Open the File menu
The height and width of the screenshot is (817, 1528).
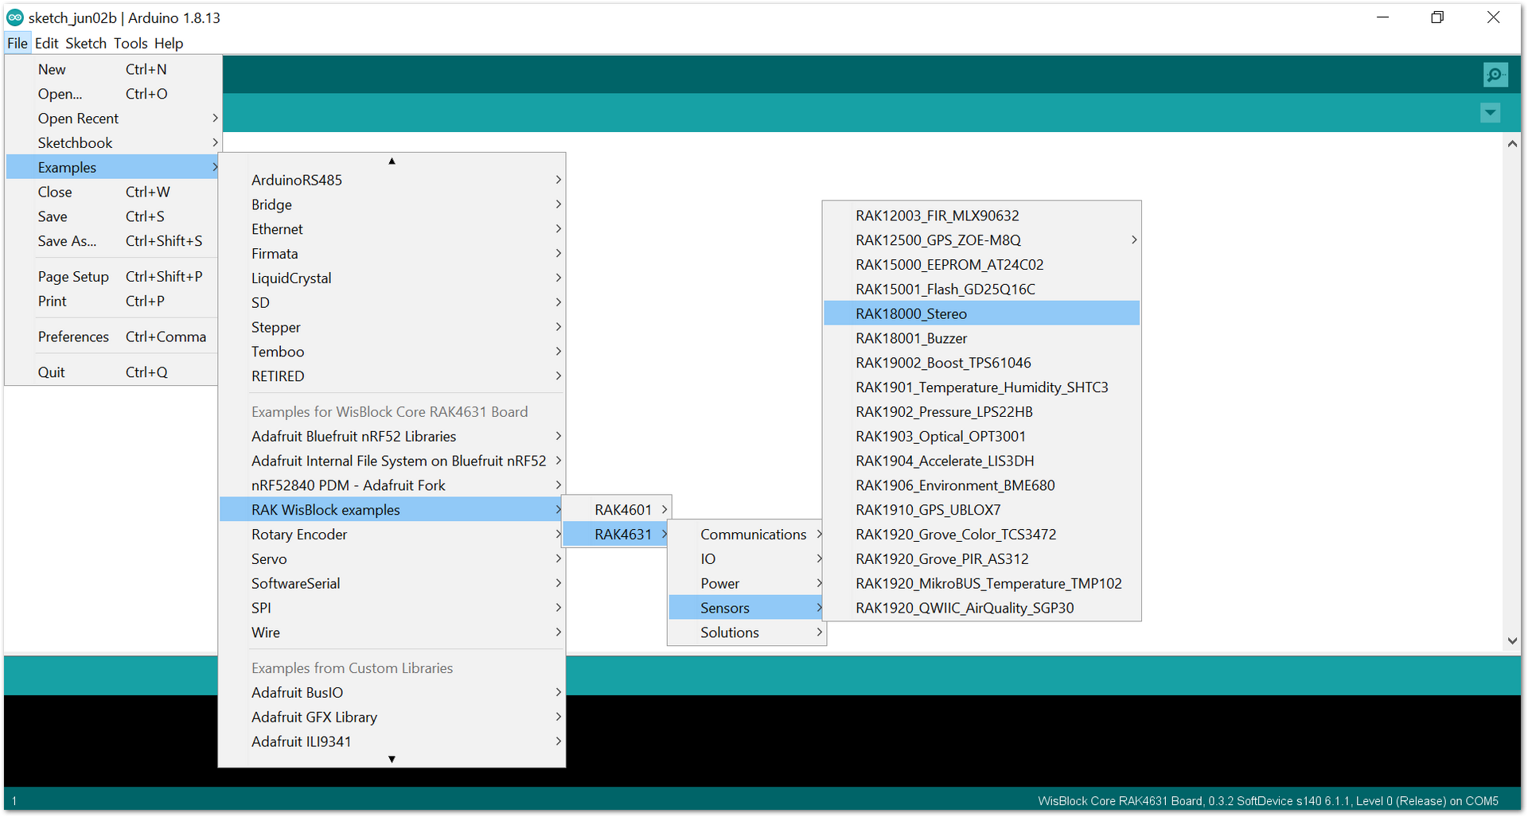point(18,43)
